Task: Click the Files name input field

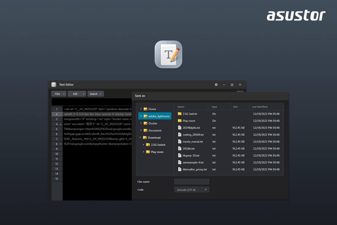Action: pos(192,182)
